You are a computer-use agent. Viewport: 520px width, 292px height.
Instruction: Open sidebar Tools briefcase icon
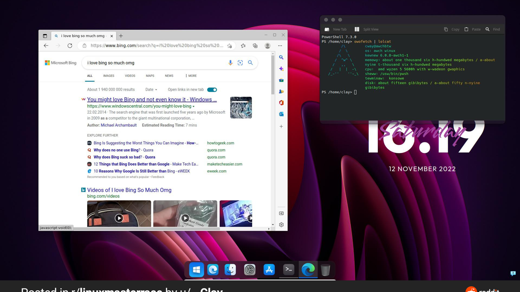[281, 80]
